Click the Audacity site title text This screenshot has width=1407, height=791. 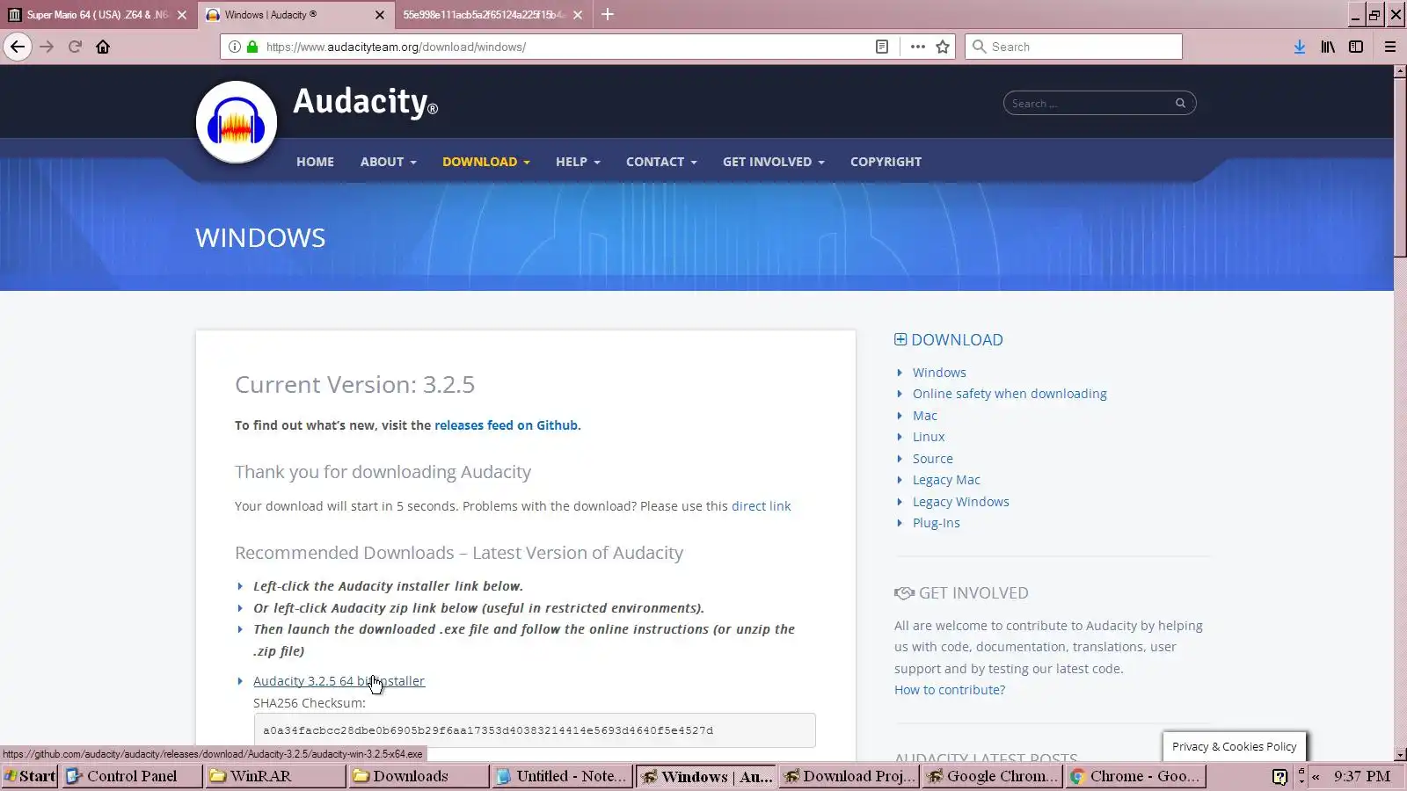coord(365,102)
